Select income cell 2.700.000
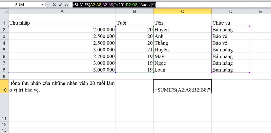271x133 pixels. pos(62,56)
